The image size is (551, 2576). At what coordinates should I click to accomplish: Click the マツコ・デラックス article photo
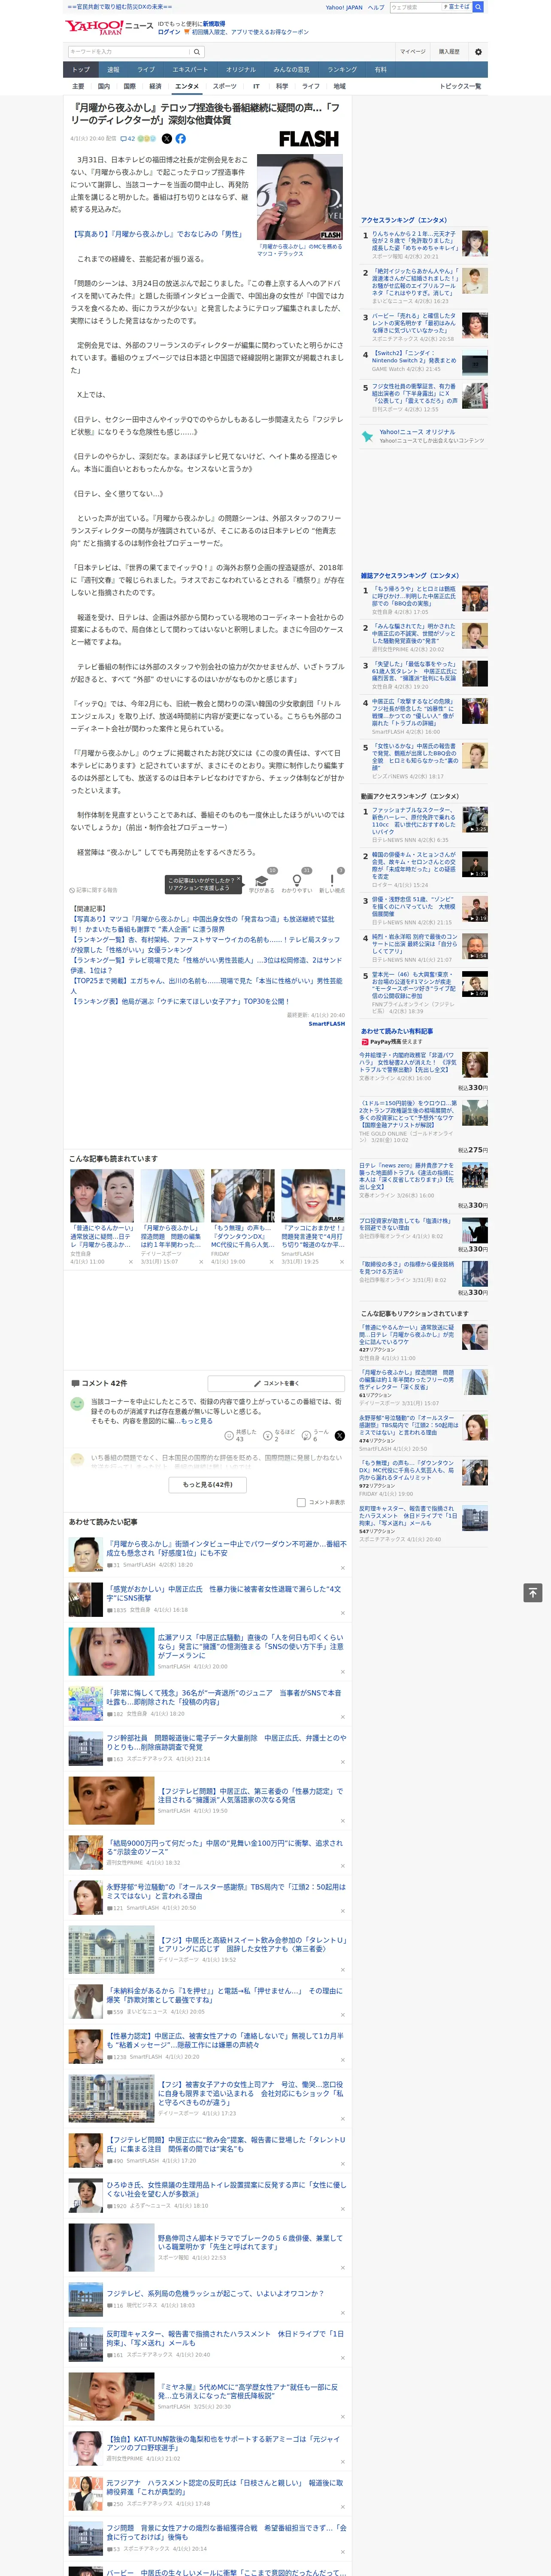point(300,196)
